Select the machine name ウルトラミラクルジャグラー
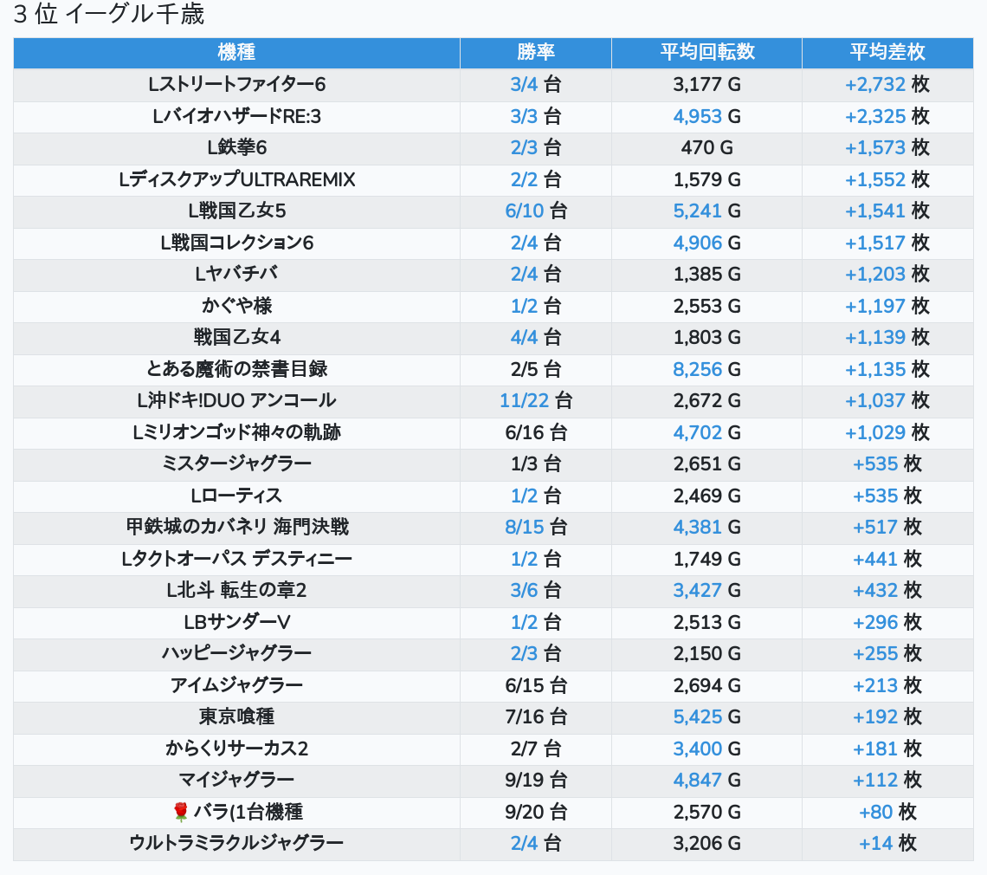Image resolution: width=987 pixels, height=875 pixels. pos(236,844)
